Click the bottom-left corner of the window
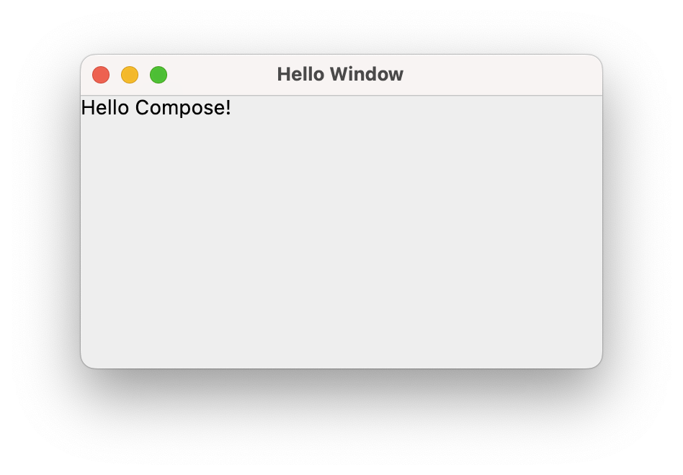Screen dimensions: 683x475 point(88,361)
